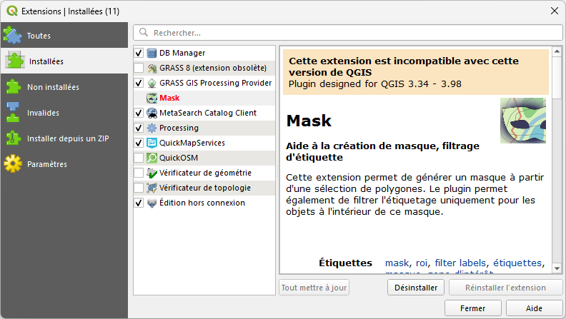Uncheck the DB Manager checkbox
Screen dimensions: 566x319
pos(139,53)
